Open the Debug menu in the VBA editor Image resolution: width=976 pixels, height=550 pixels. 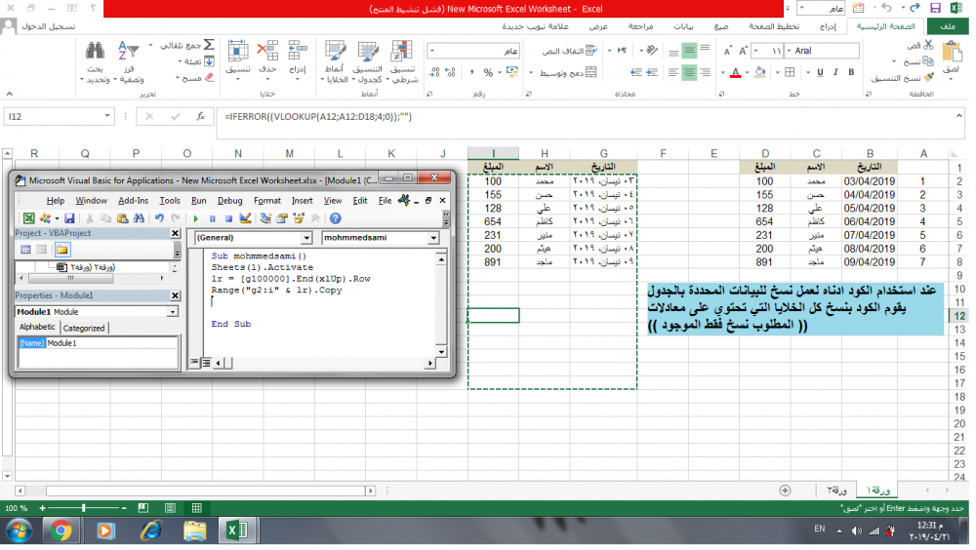tap(229, 201)
